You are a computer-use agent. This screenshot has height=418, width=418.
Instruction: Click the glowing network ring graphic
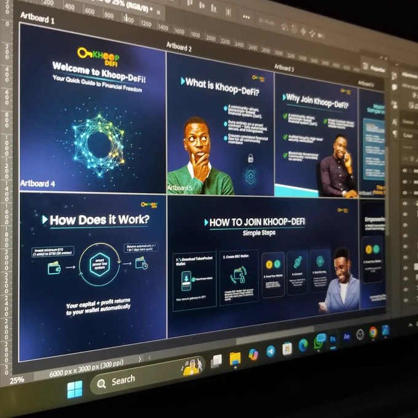(x=99, y=146)
